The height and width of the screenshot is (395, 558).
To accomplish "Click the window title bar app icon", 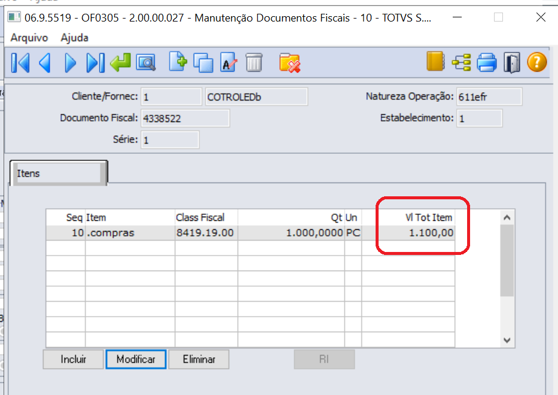I will point(14,17).
